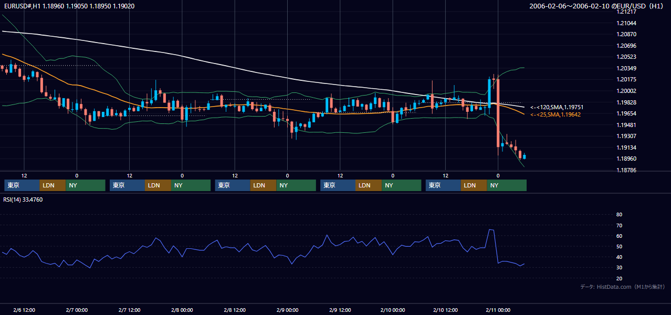Pick the 1.20349 price axis value

[x=626, y=68]
